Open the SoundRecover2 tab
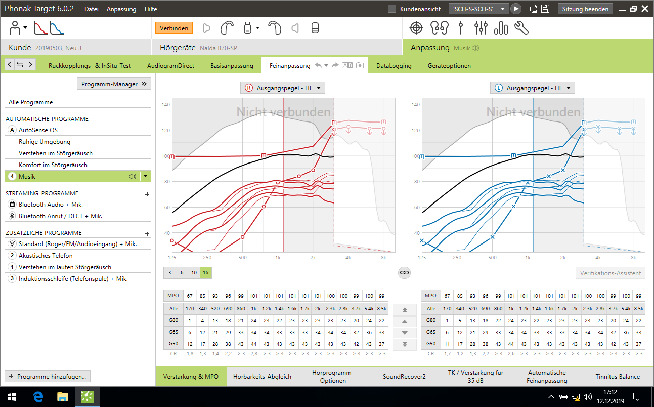654x407 pixels. [404, 377]
